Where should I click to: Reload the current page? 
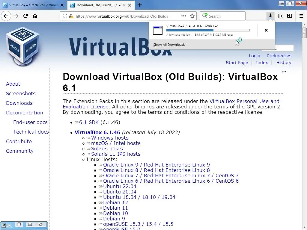point(26,16)
